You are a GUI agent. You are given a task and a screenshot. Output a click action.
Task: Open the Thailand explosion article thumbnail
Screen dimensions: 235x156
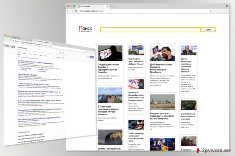coord(110,95)
